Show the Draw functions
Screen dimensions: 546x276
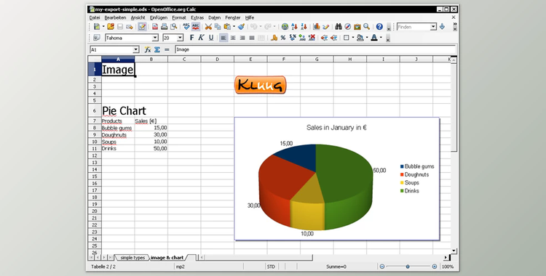(326, 26)
